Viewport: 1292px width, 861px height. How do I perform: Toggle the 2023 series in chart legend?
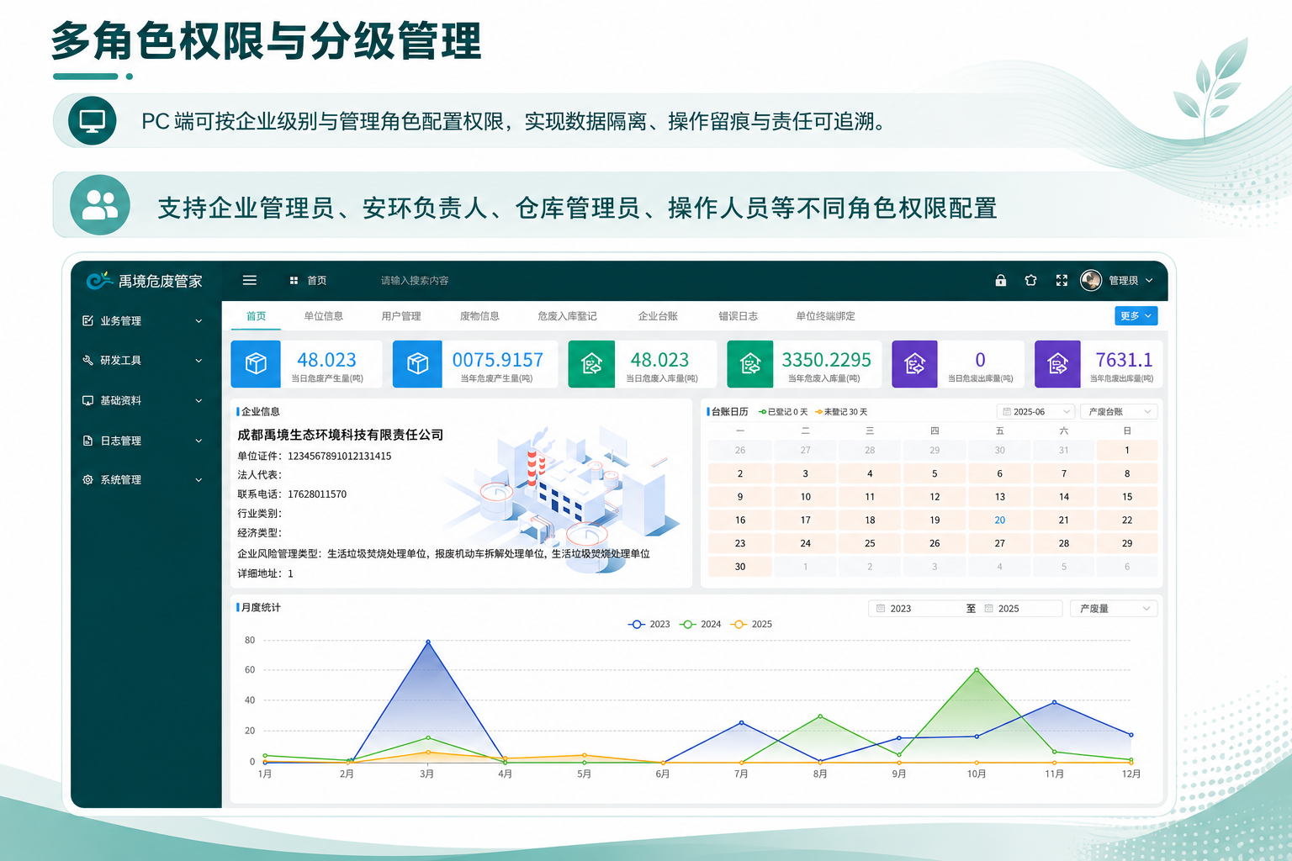649,624
